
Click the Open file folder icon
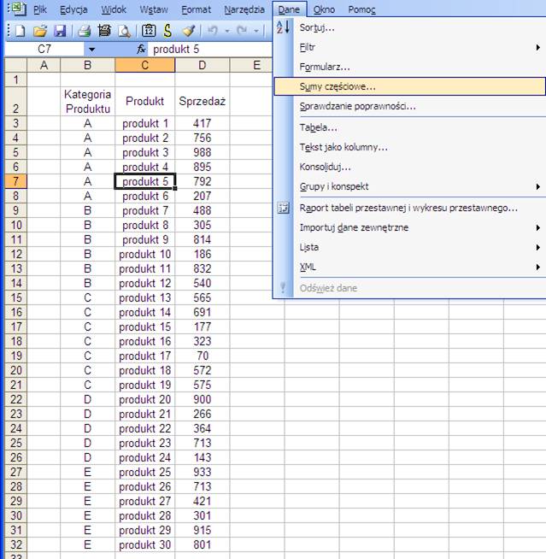tap(39, 31)
